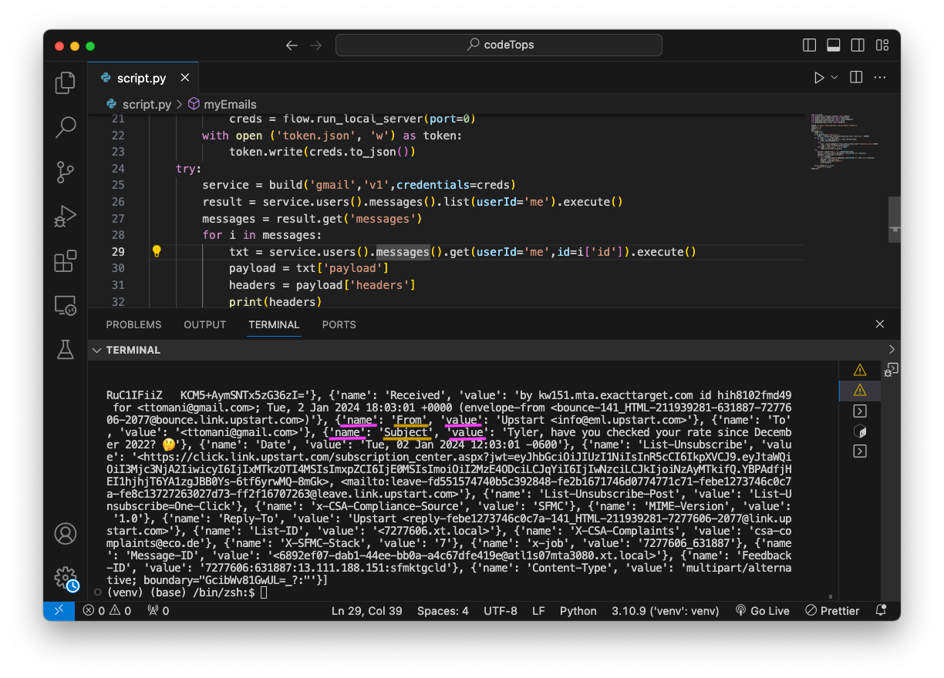944x678 pixels.
Task: Open script.py breadcrumb file list
Action: tap(138, 104)
